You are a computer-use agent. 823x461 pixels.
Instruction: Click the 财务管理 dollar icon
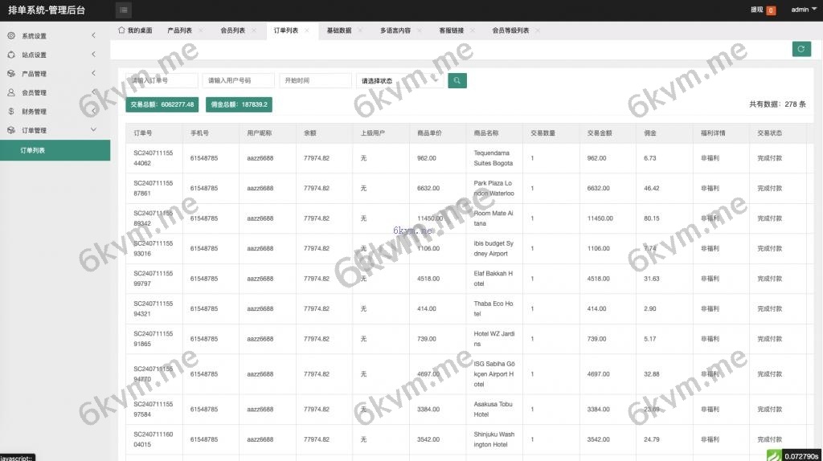(11, 112)
